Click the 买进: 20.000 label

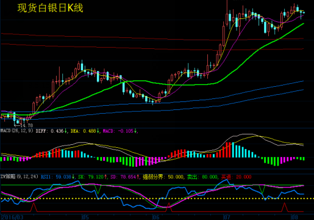[236, 177]
